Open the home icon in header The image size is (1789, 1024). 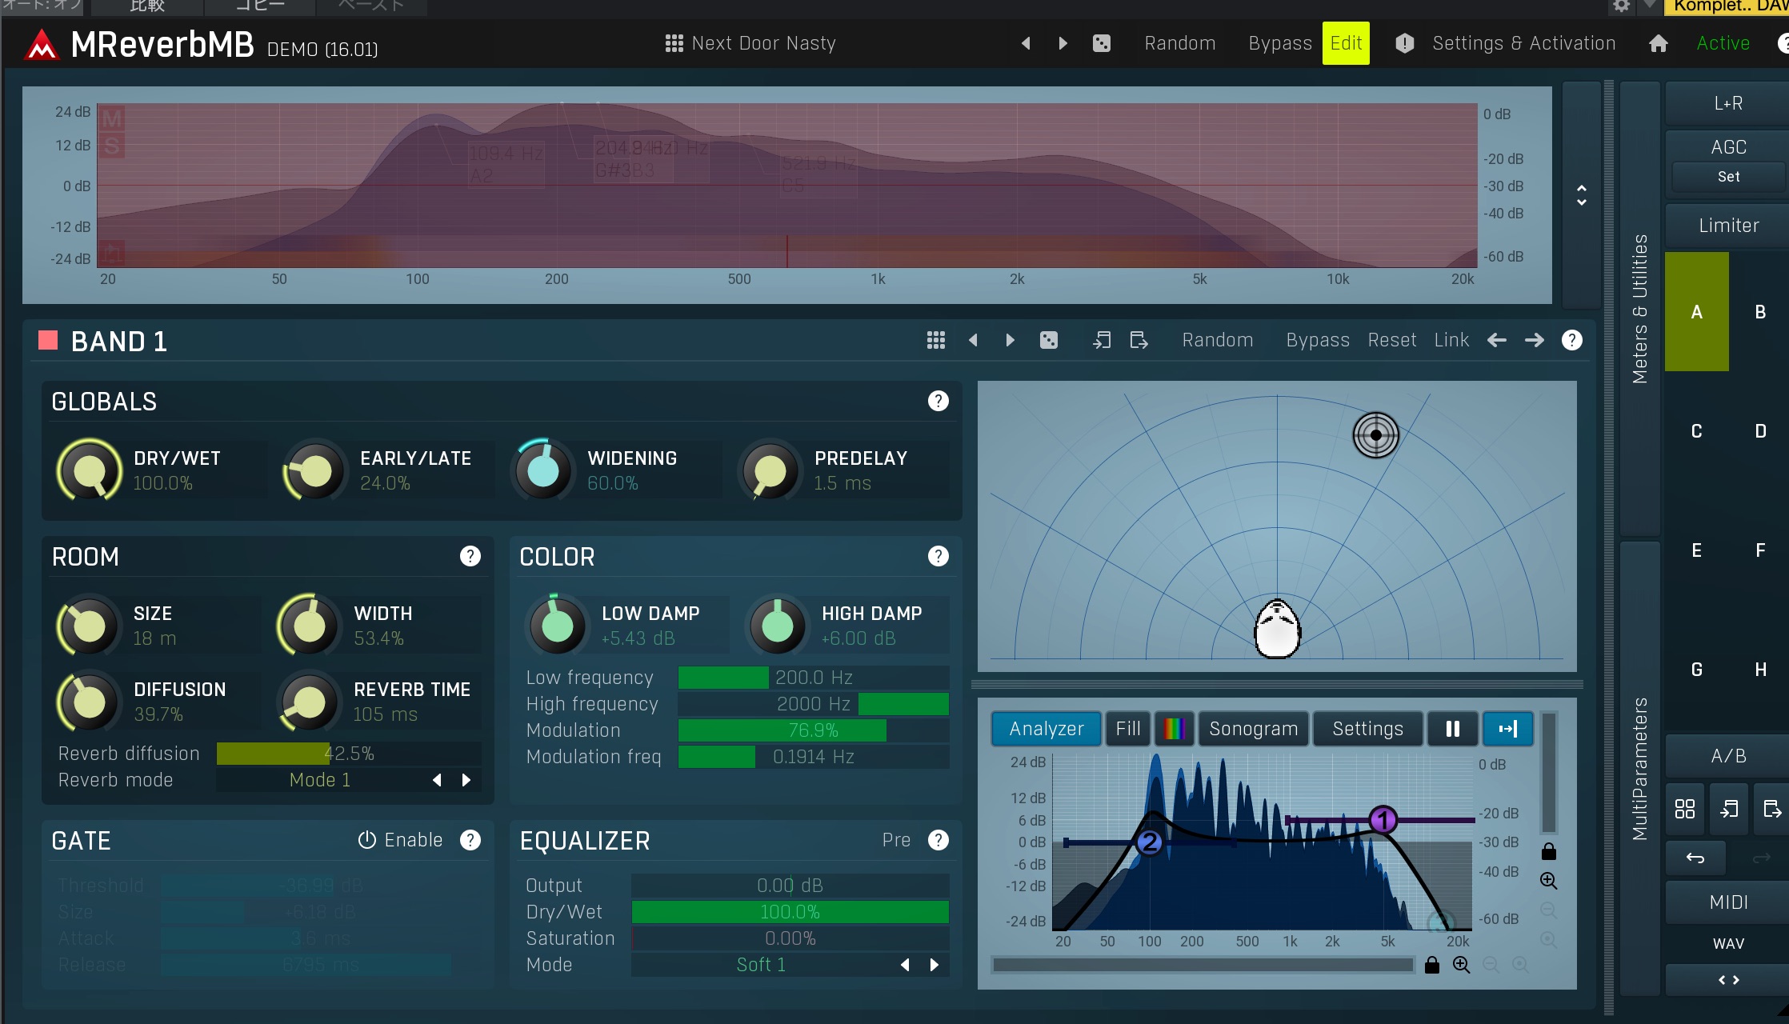pos(1659,43)
